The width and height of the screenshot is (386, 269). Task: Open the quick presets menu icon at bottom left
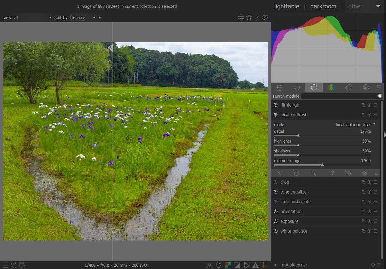click(5, 265)
